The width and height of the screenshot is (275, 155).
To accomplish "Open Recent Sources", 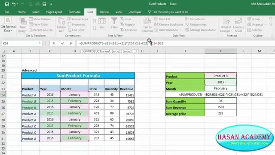I will 40,30.
